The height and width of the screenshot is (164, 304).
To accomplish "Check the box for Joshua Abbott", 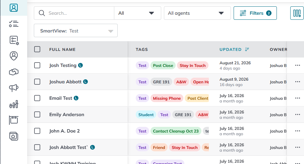I will click(37, 82).
